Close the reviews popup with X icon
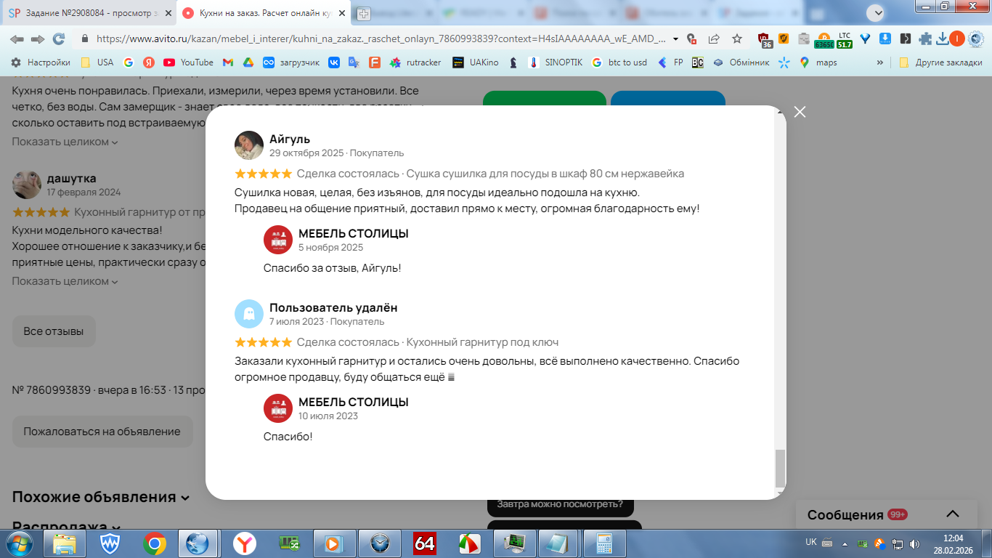This screenshot has width=992, height=558. tap(800, 112)
